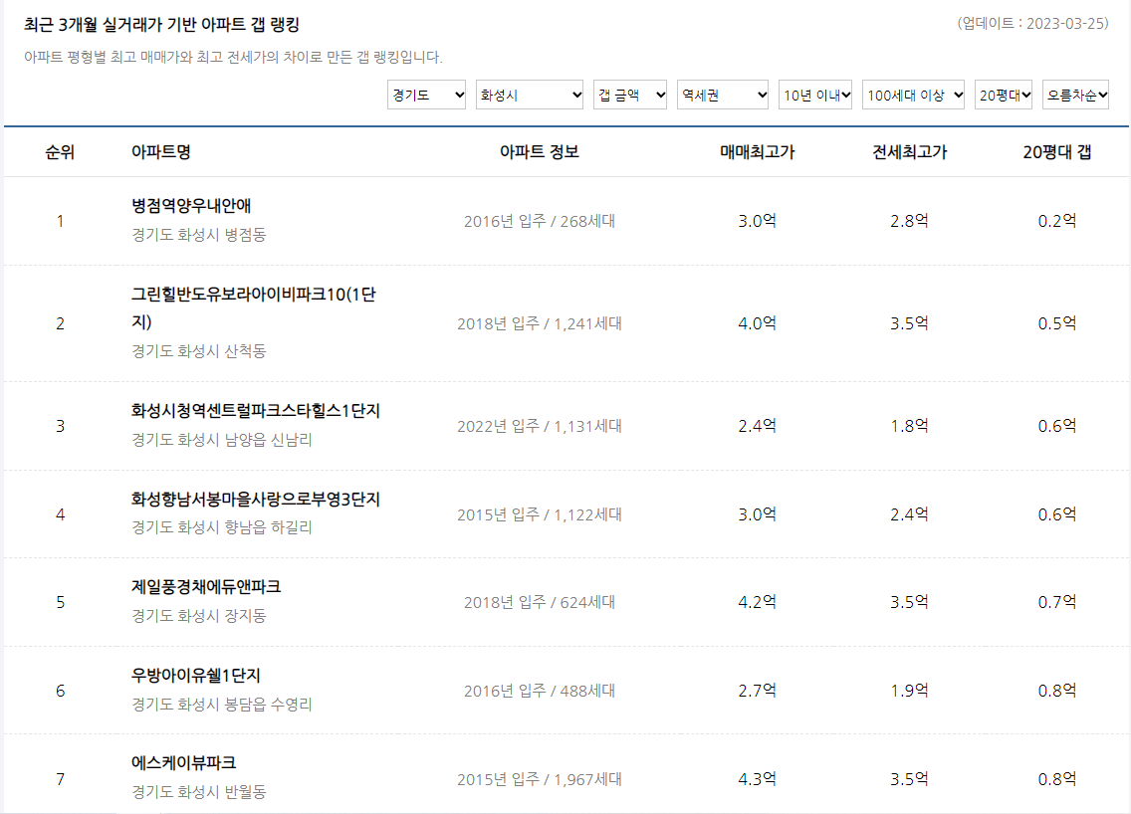Click 화성향남서봉마을사랑으로부영3단지 name
Image resolution: width=1131 pixels, height=814 pixels.
click(249, 499)
